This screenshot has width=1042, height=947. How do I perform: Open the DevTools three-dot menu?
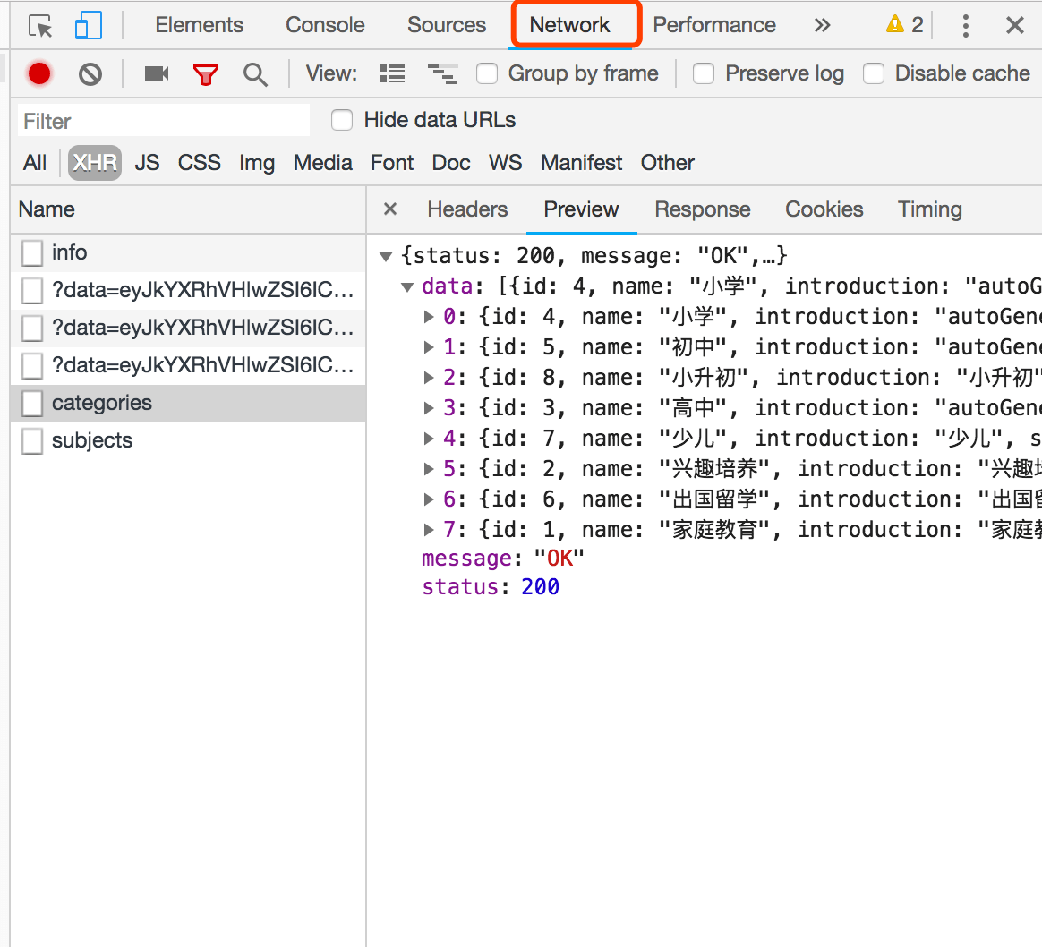point(965,25)
